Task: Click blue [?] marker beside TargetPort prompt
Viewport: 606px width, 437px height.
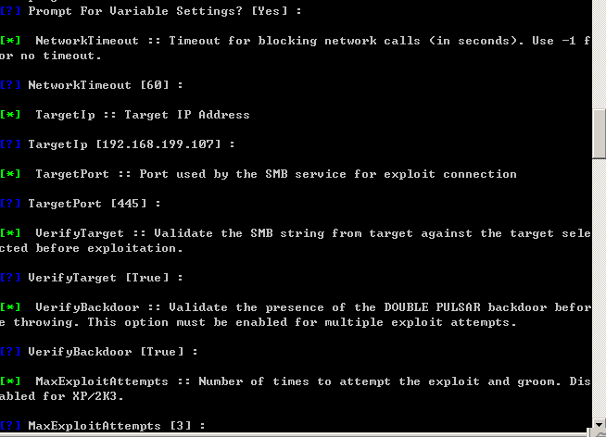Action: (x=10, y=204)
